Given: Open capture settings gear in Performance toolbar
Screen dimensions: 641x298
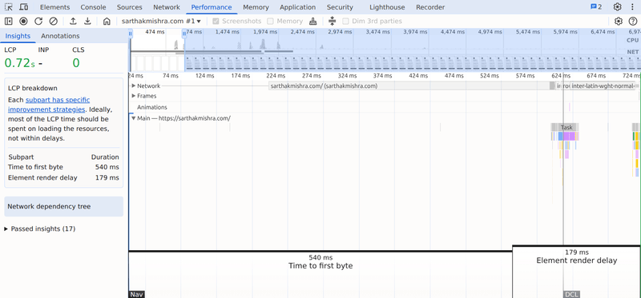Looking at the screenshot, I should (619, 22).
